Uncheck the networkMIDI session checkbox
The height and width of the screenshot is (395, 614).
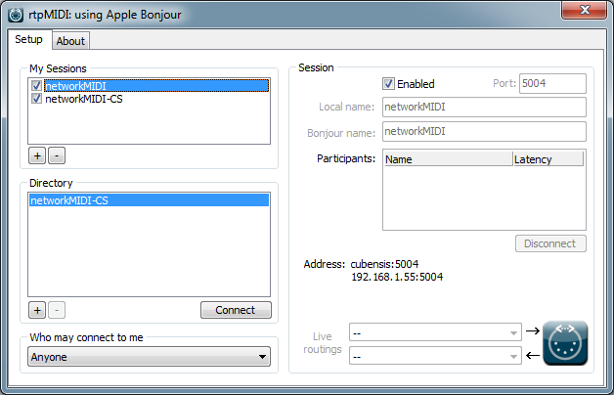click(37, 86)
